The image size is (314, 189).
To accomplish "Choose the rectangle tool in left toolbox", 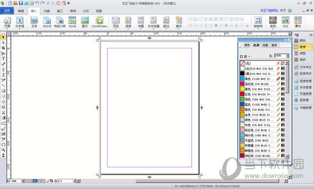I will (x=3, y=91).
